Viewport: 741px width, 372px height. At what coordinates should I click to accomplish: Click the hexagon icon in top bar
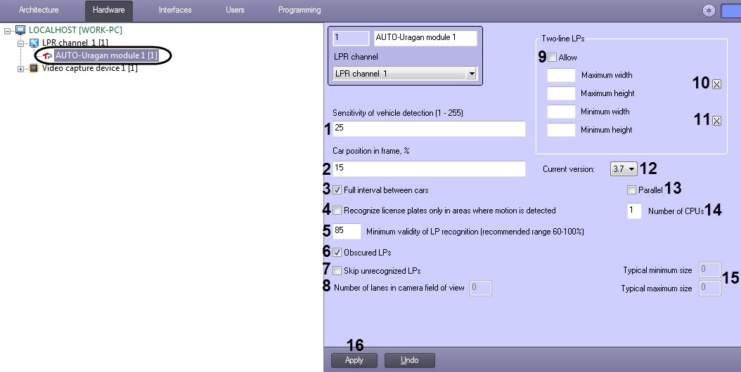click(x=709, y=11)
